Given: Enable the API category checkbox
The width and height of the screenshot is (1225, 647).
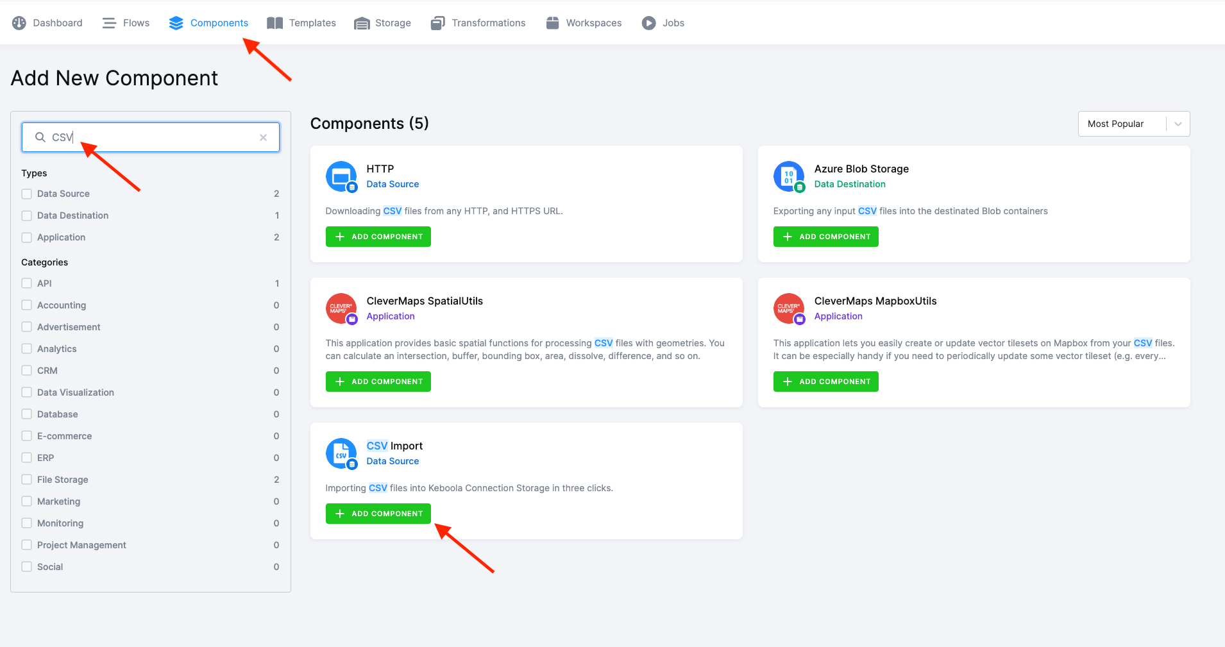Looking at the screenshot, I should [x=27, y=283].
